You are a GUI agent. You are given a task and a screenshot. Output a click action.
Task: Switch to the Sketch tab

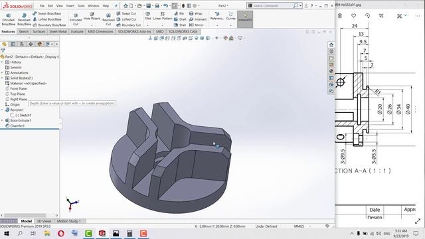[x=24, y=32]
